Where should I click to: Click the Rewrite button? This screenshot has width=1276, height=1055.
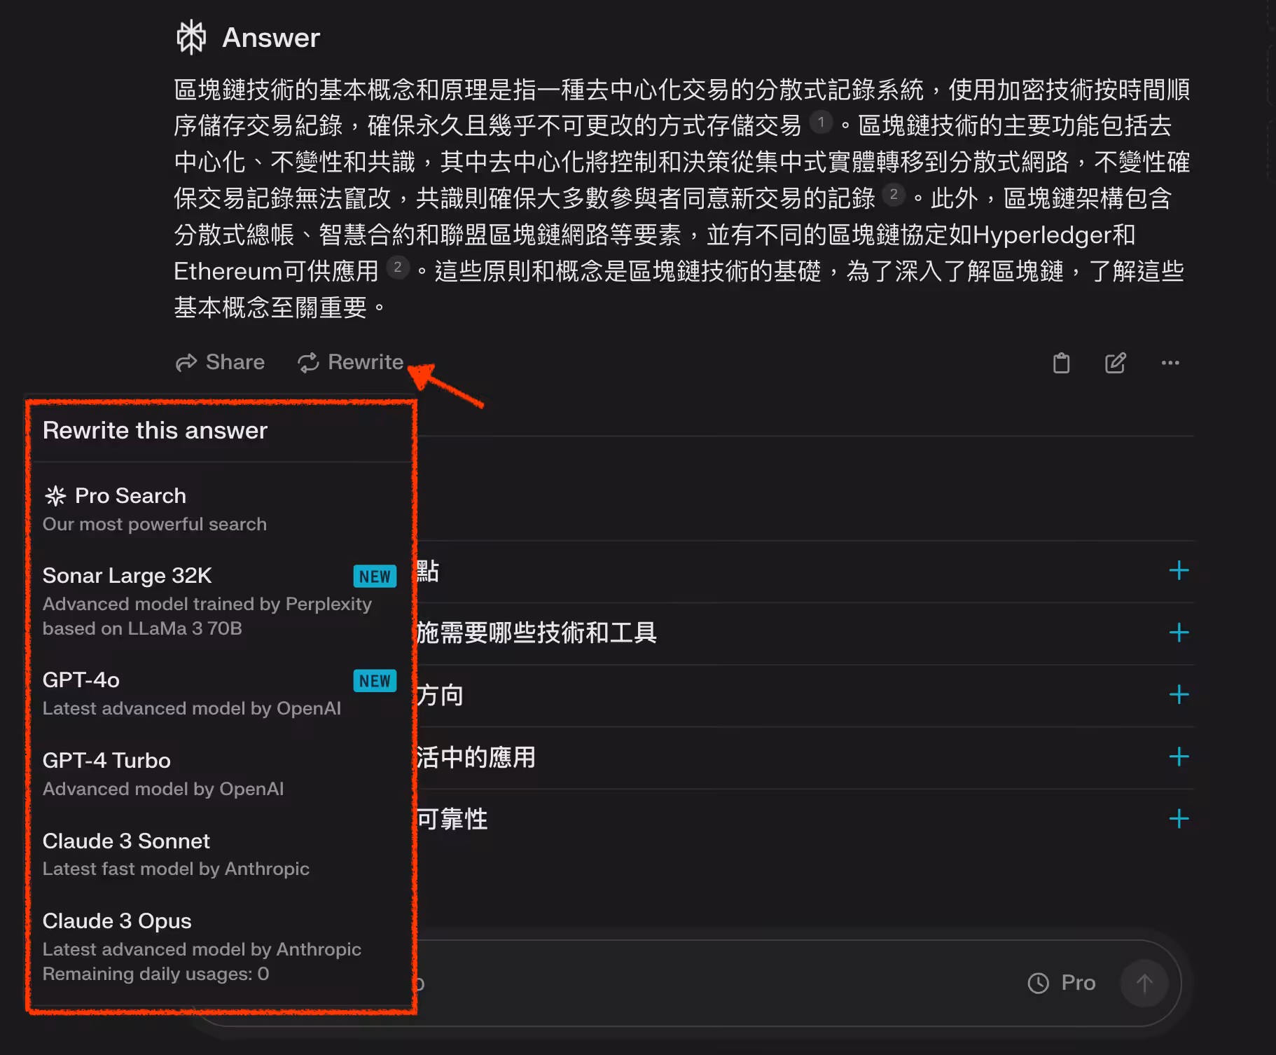coord(350,362)
